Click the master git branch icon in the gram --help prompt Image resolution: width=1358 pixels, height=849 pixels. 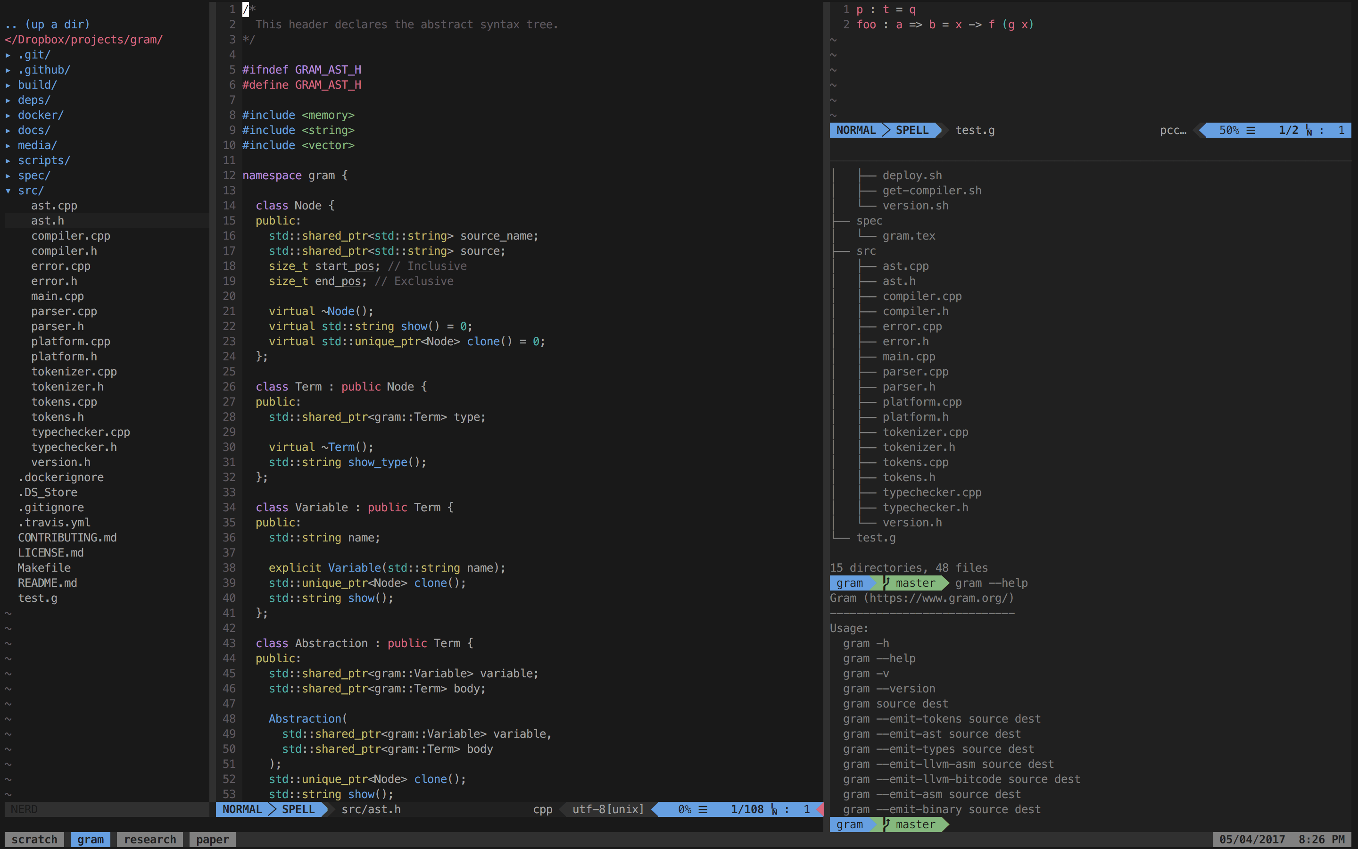pos(886,583)
